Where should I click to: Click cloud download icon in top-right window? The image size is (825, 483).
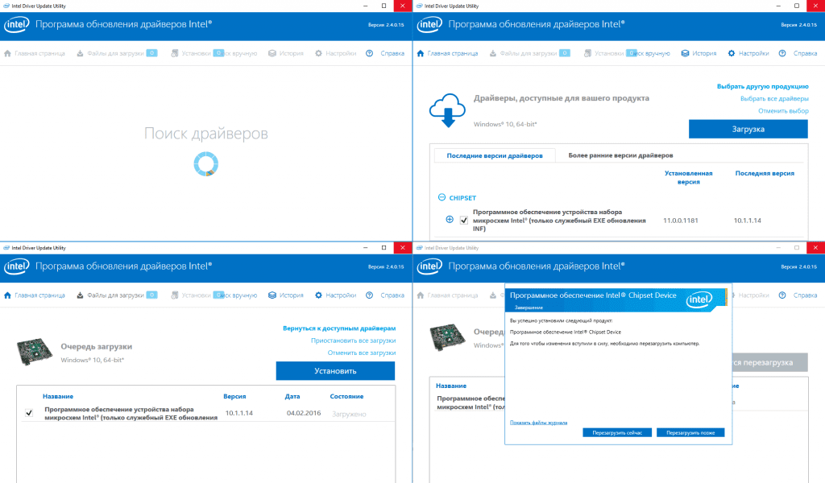click(447, 110)
